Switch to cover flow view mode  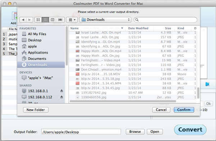click(60, 20)
